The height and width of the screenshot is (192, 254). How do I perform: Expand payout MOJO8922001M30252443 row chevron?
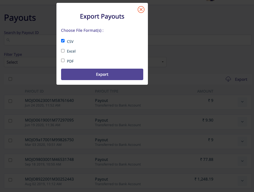pyautogui.click(x=242, y=181)
